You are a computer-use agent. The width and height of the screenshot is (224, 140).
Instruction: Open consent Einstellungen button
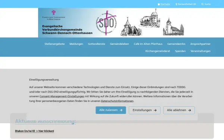144,110
